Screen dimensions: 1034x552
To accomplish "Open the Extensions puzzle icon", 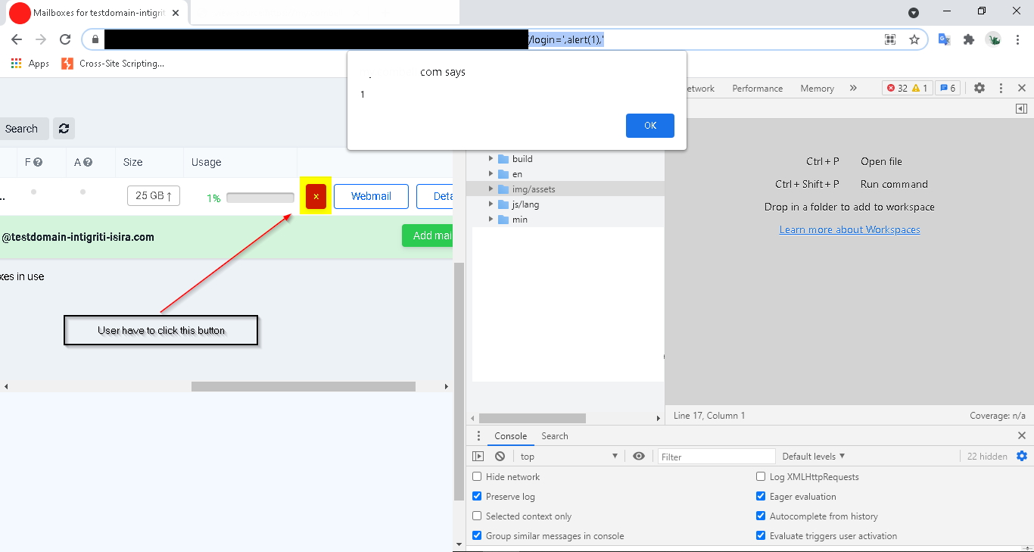I will [968, 39].
